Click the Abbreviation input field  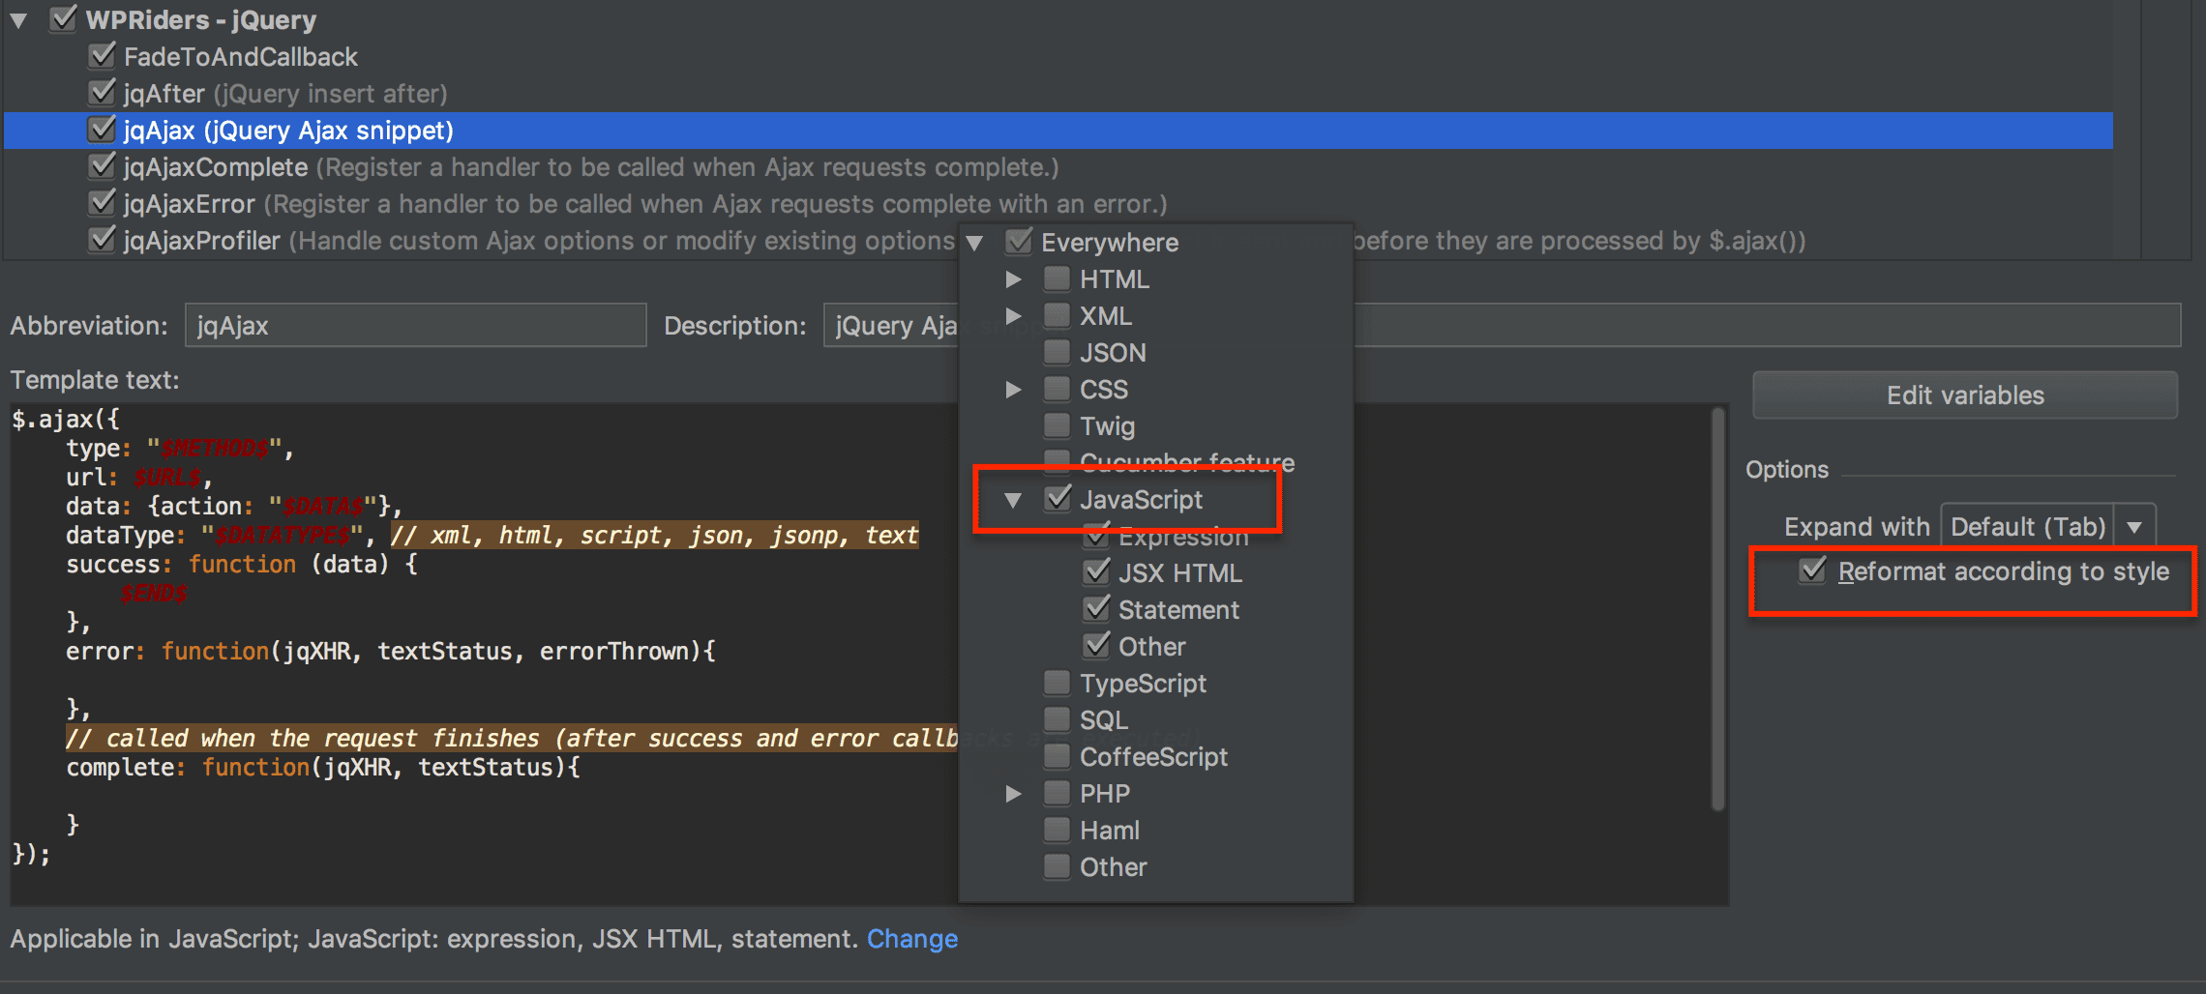click(x=415, y=326)
